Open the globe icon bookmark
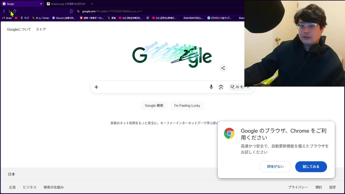 (148, 18)
